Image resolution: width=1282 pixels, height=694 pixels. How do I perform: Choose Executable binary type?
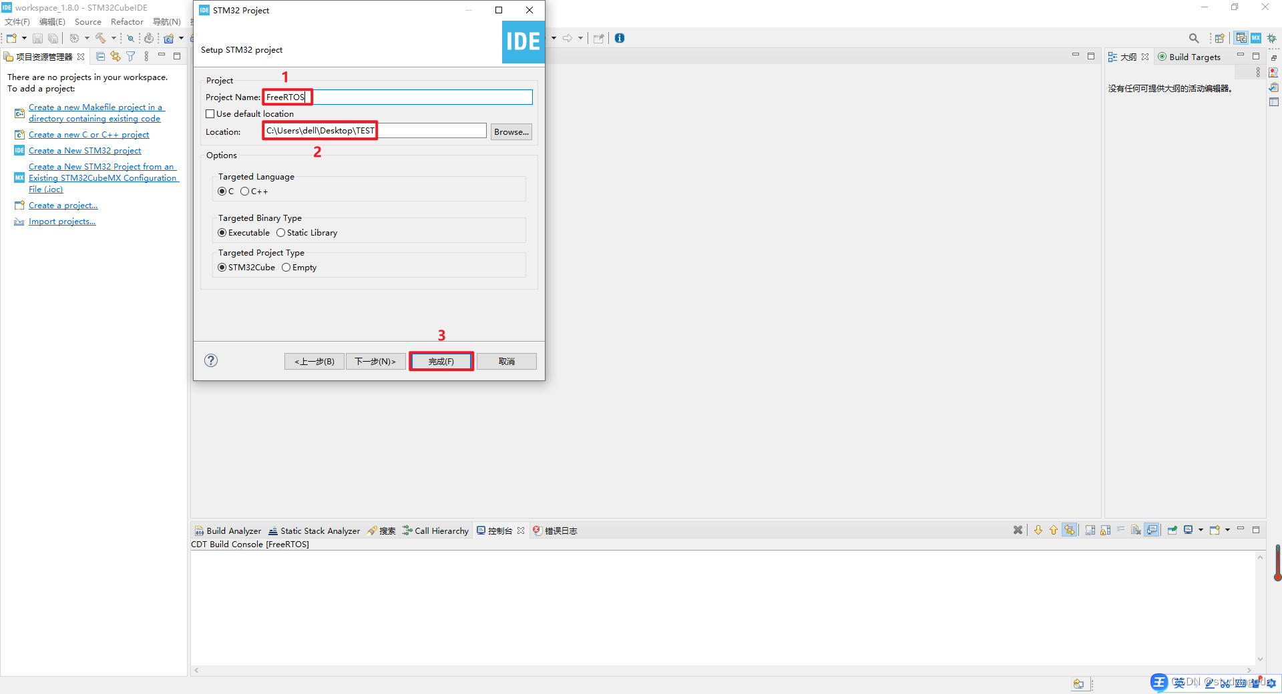coord(222,233)
